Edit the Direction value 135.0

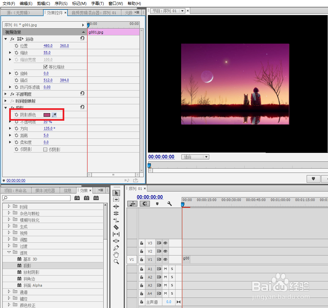(x=48, y=128)
